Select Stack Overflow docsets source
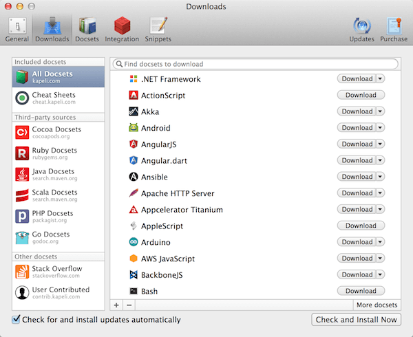Viewport: 413px width, 337px height. pos(59,272)
